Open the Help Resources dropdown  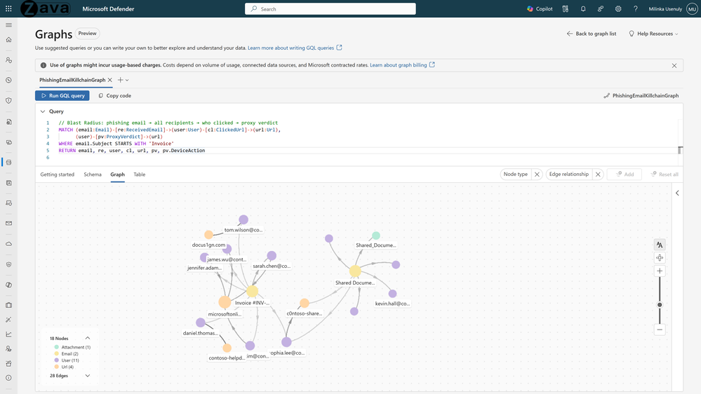click(653, 34)
